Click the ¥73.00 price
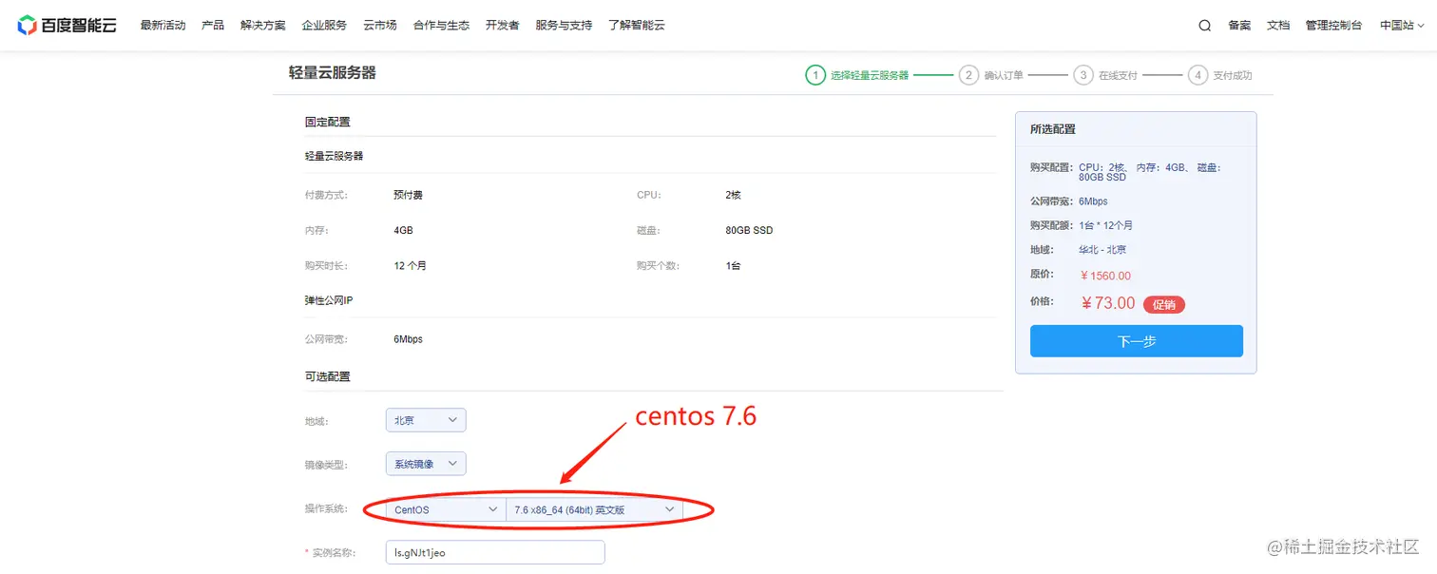Screen dimensions: 1437x574 point(1108,303)
